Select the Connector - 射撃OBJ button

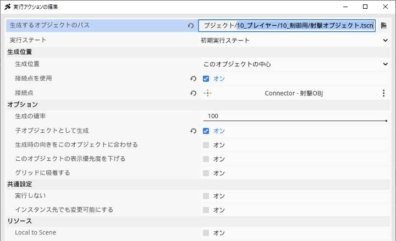click(294, 93)
